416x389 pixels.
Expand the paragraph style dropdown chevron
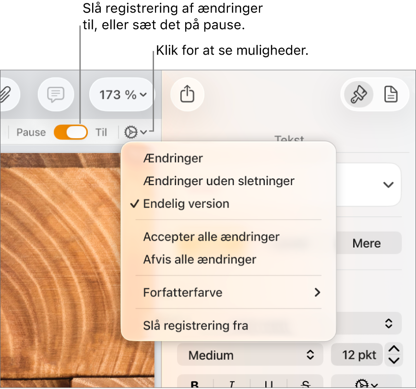388,185
